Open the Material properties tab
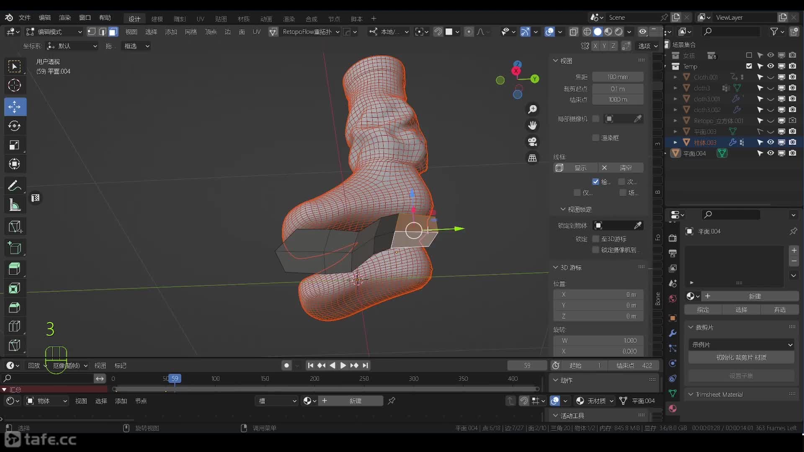Viewport: 804px width, 452px height. [673, 409]
